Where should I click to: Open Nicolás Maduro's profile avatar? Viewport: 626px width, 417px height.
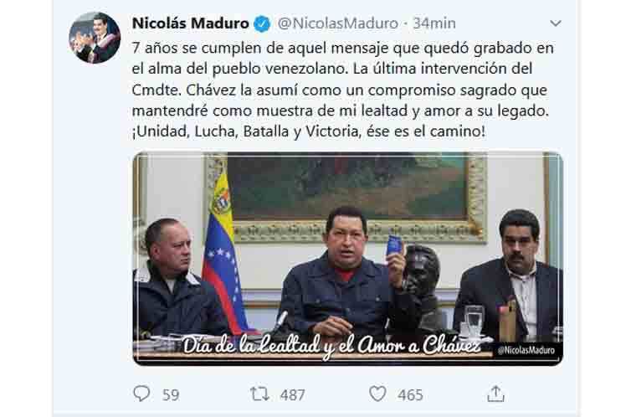(x=95, y=38)
